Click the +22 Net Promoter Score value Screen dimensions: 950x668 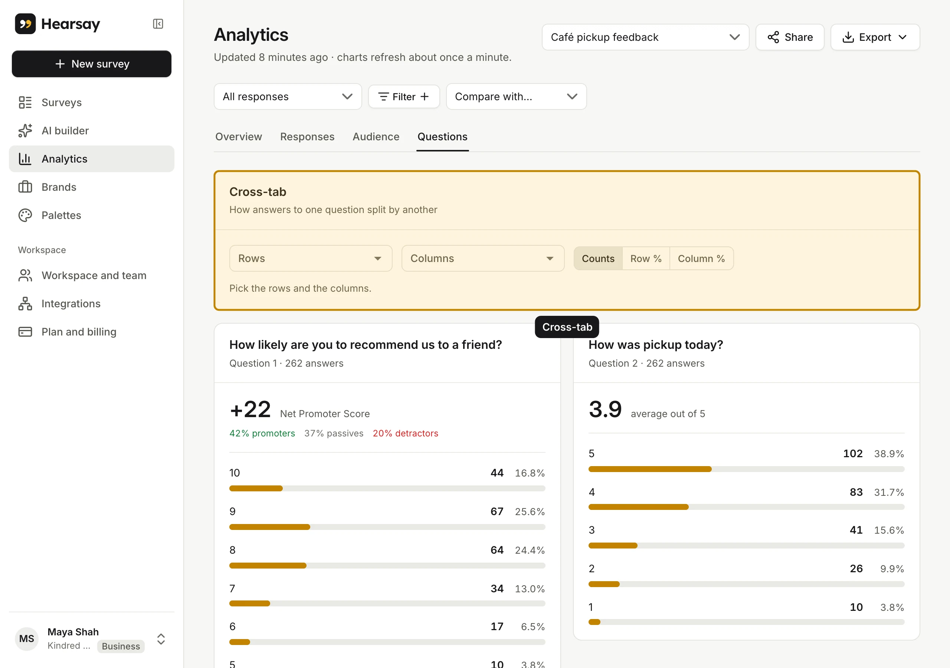point(250,410)
